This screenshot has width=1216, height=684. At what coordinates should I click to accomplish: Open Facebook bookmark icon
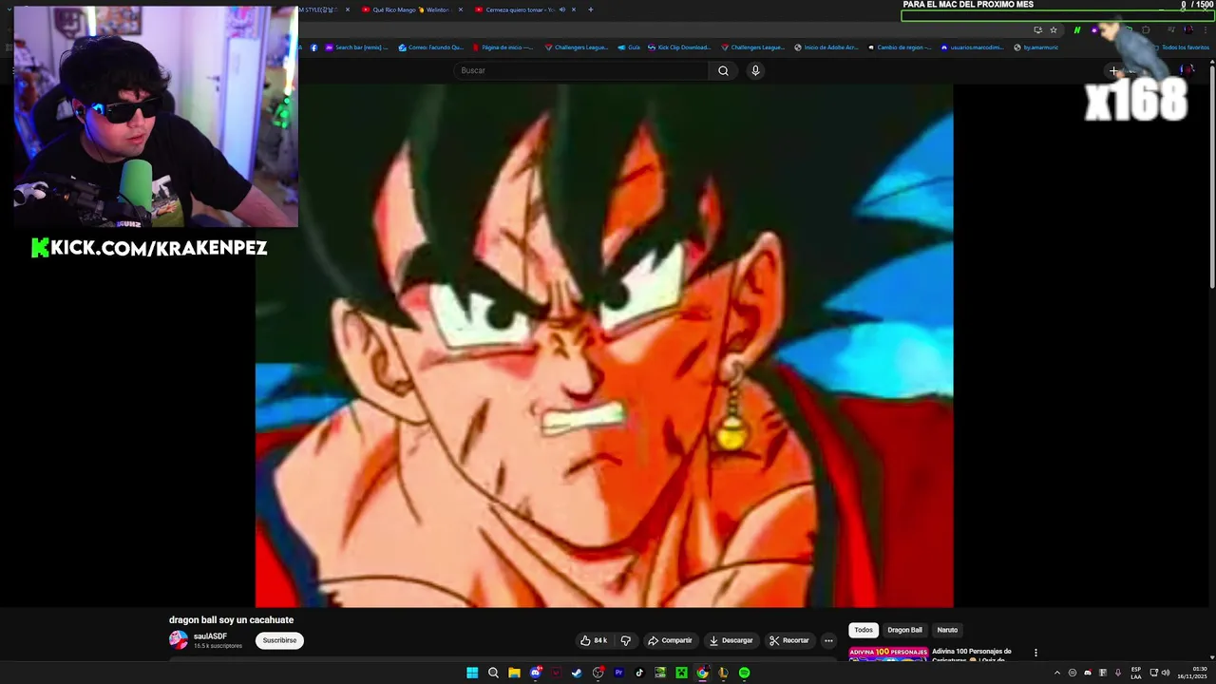pyautogui.click(x=314, y=47)
